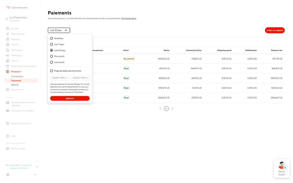The height and width of the screenshot is (183, 293).
Task: Select the Rapports icon in the sidebar
Action: click(8, 39)
